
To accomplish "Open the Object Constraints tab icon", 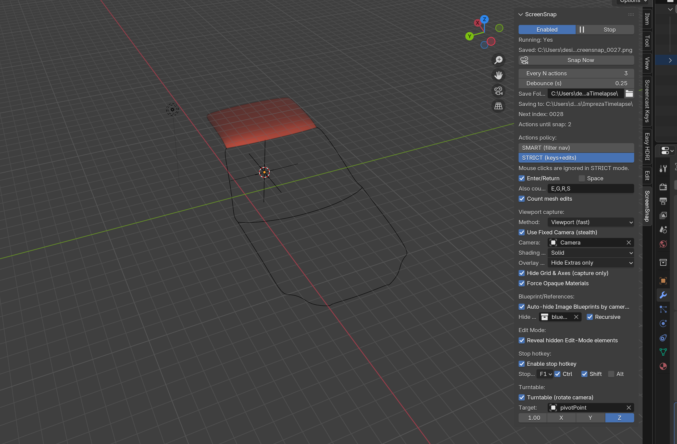I will tap(663, 338).
